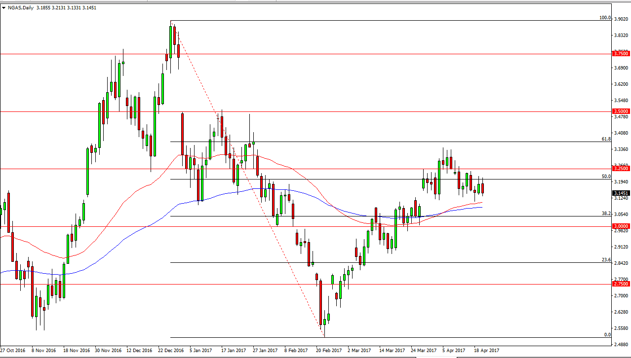Select the red 3.5000 resistance label

(621, 111)
